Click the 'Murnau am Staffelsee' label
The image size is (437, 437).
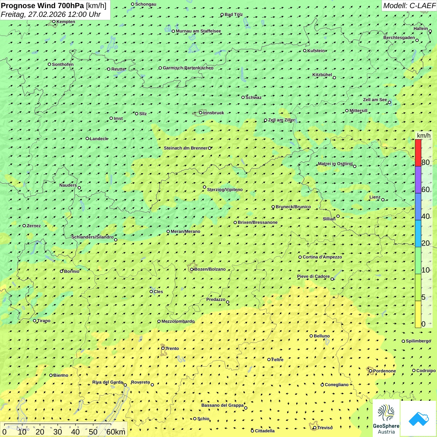[198, 31]
